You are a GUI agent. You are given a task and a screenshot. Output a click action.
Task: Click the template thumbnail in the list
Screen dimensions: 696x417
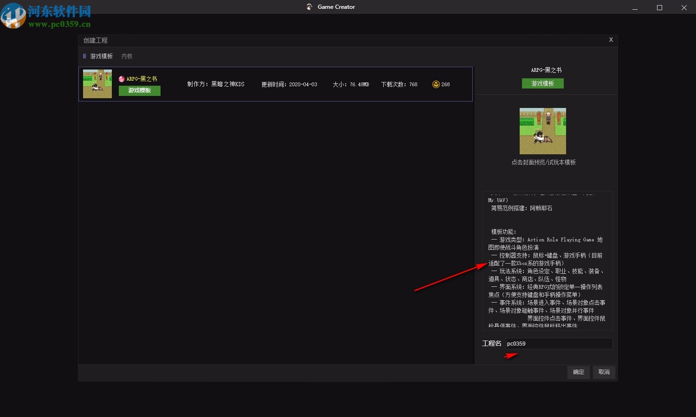(x=97, y=84)
